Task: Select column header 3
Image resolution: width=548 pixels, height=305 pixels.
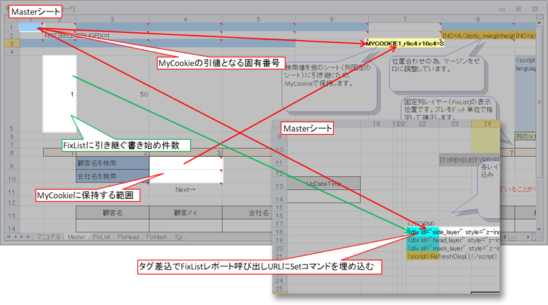Action: pos(112,20)
